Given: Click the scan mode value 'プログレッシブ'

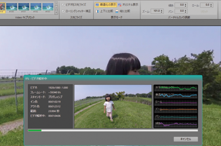Looking at the screenshot, I should pos(55,97).
